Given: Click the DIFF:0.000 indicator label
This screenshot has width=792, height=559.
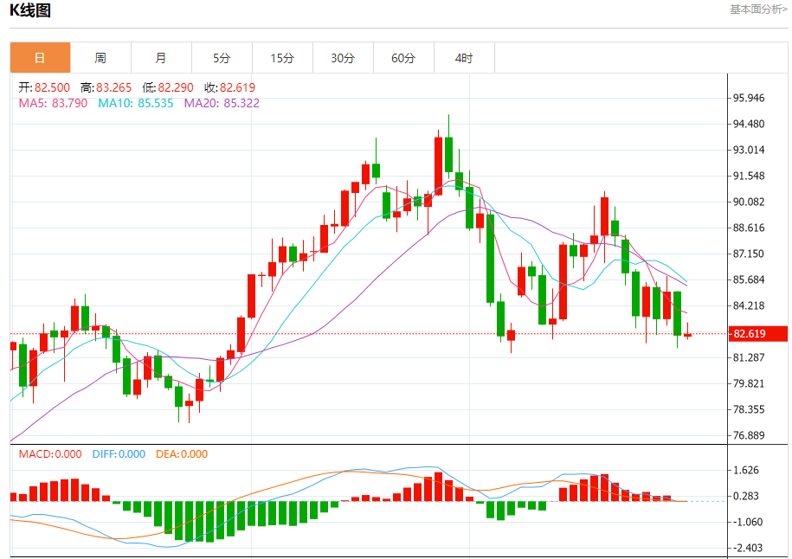Looking at the screenshot, I should coord(119,454).
